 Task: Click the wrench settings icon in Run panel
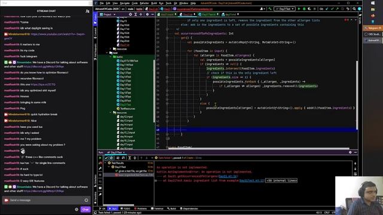pyautogui.click(x=100, y=168)
